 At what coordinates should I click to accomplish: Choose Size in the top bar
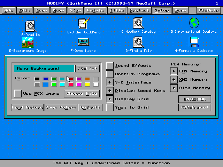pos(76,10)
